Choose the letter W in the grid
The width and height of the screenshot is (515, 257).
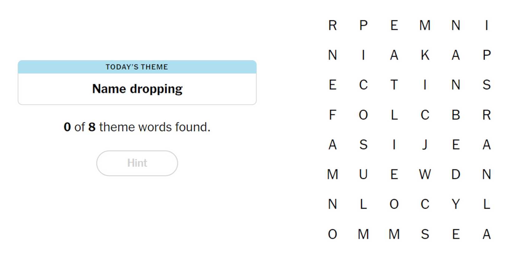coord(425,174)
